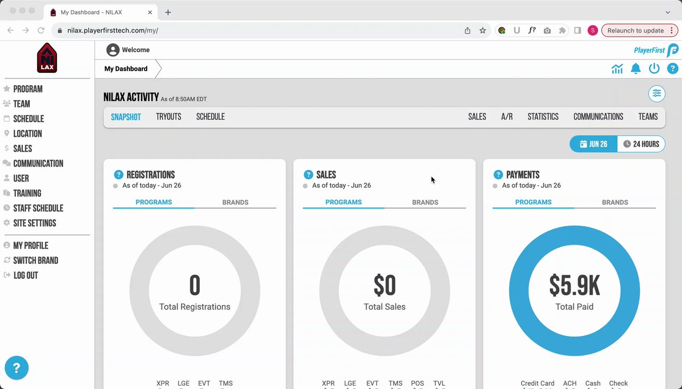
Task: Select Switch Brand in the sidebar
Action: click(x=35, y=260)
